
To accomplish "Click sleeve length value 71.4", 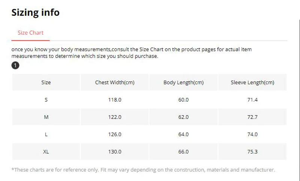I will click(x=252, y=100).
